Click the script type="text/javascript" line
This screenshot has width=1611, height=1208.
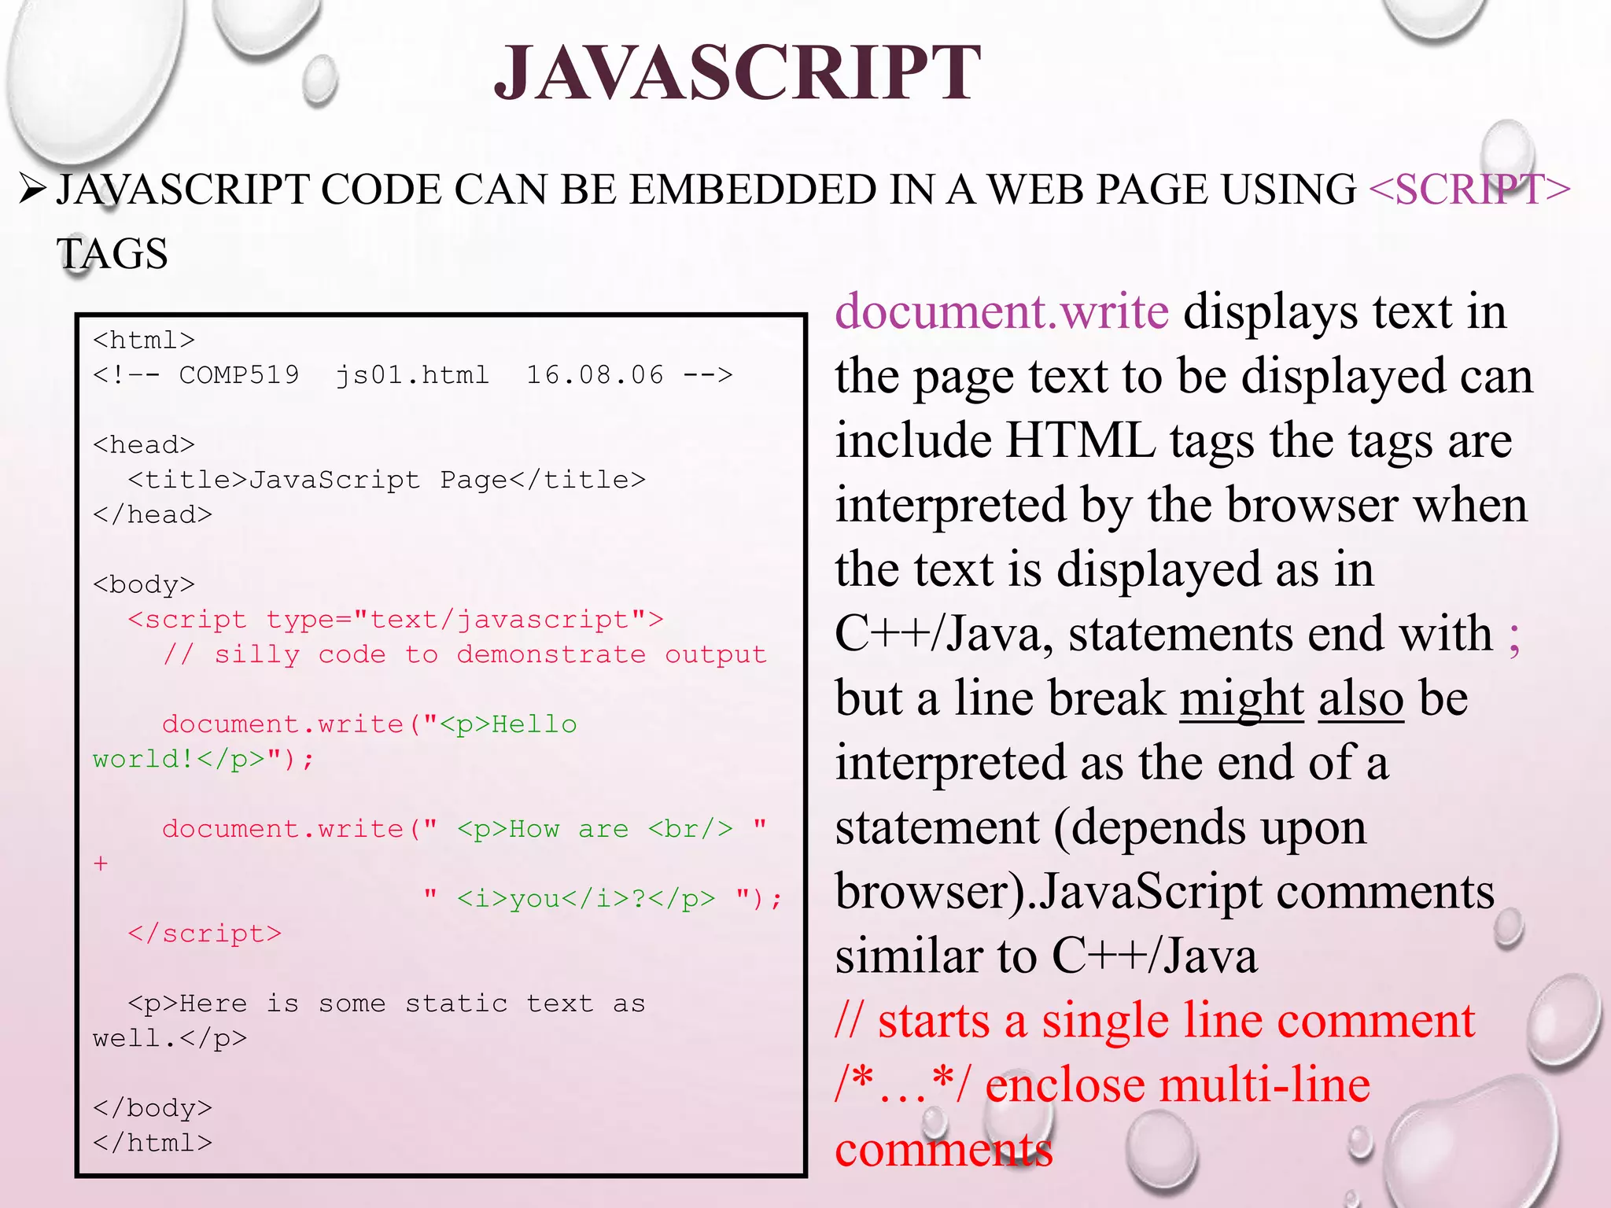[396, 619]
